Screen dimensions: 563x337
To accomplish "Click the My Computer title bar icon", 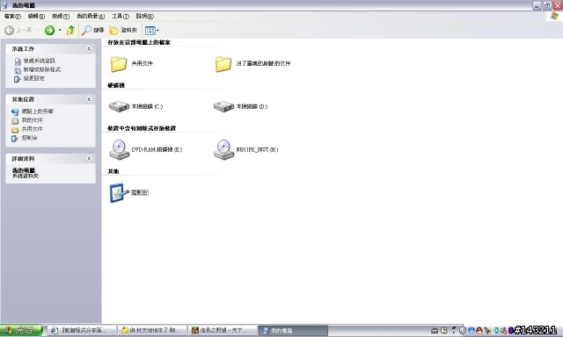I will 5,5.
